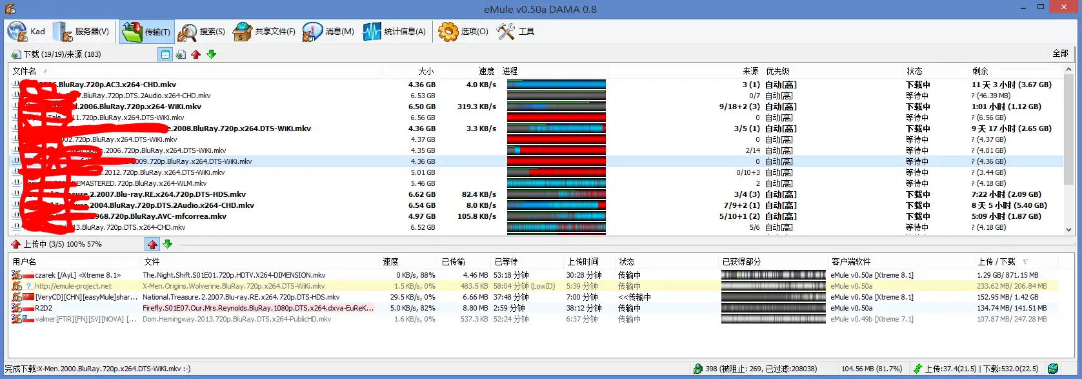Image resolution: width=1082 pixels, height=379 pixels.
Task: Sort uploads by 已传输 column
Action: coord(465,261)
